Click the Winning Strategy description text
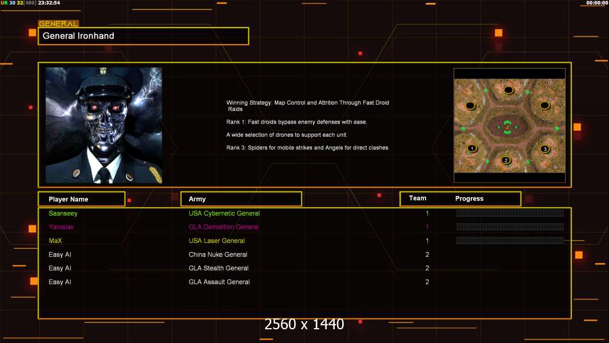The image size is (609, 343). [x=307, y=106]
